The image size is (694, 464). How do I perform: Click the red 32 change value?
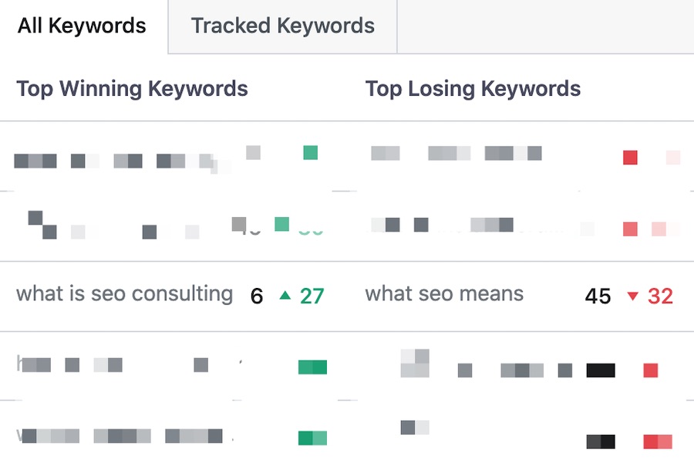[x=660, y=296]
